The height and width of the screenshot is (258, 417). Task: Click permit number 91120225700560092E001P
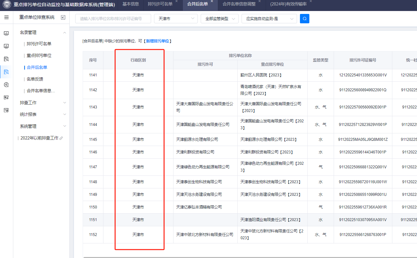(x=363, y=107)
